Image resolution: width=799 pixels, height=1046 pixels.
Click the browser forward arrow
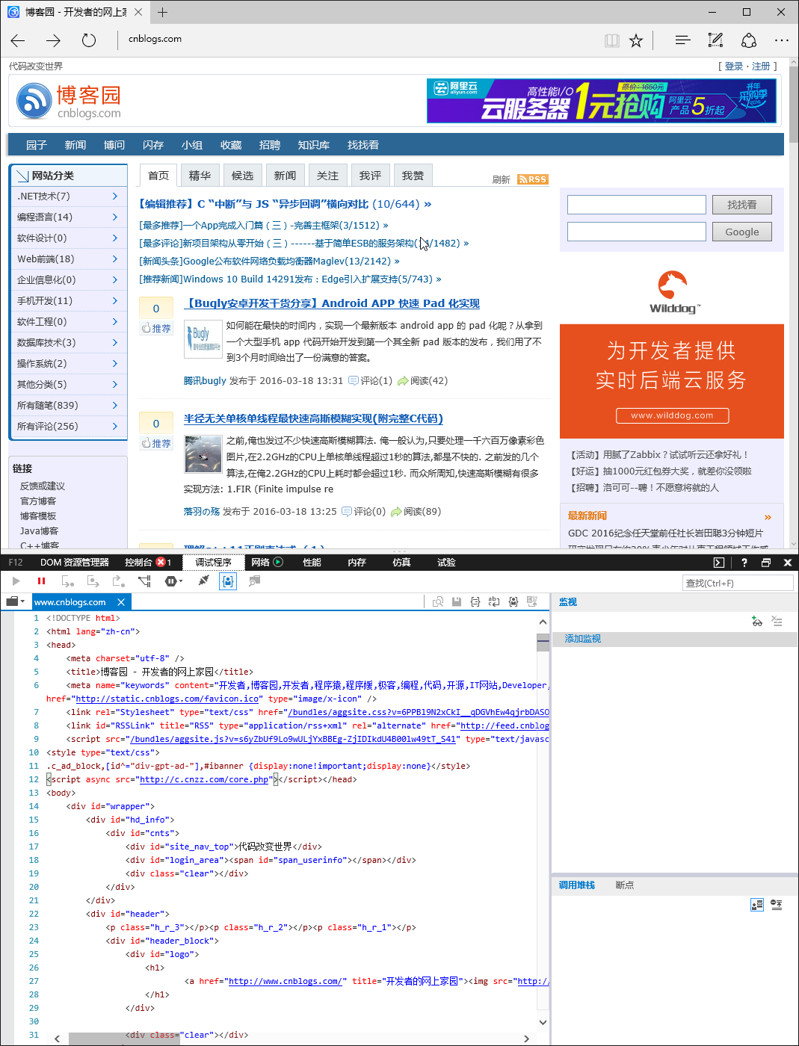(53, 40)
